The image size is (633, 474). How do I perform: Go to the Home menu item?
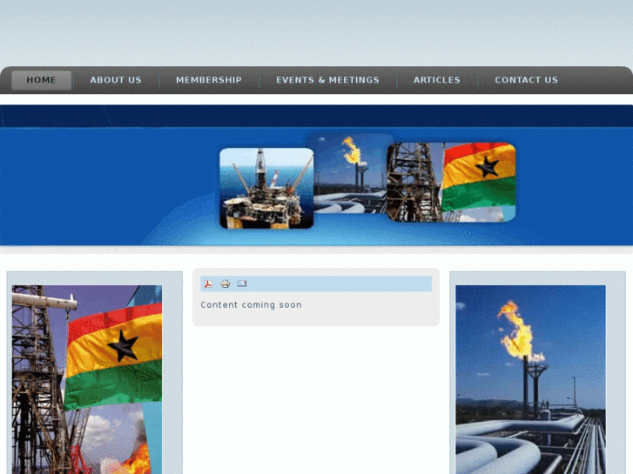pyautogui.click(x=42, y=80)
